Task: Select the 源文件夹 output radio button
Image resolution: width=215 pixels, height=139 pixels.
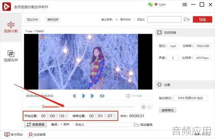Action: [117, 19]
